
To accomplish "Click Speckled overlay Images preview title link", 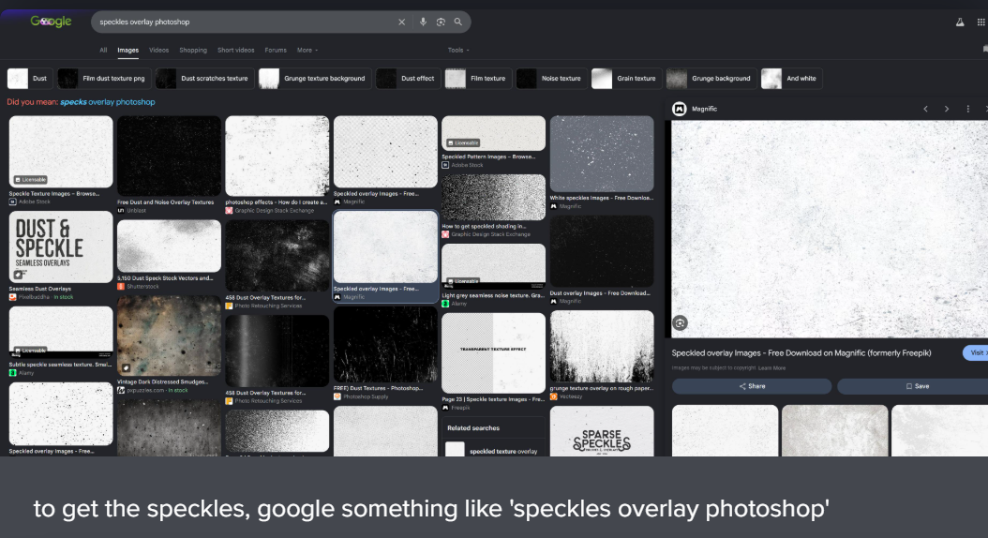I will [x=801, y=352].
